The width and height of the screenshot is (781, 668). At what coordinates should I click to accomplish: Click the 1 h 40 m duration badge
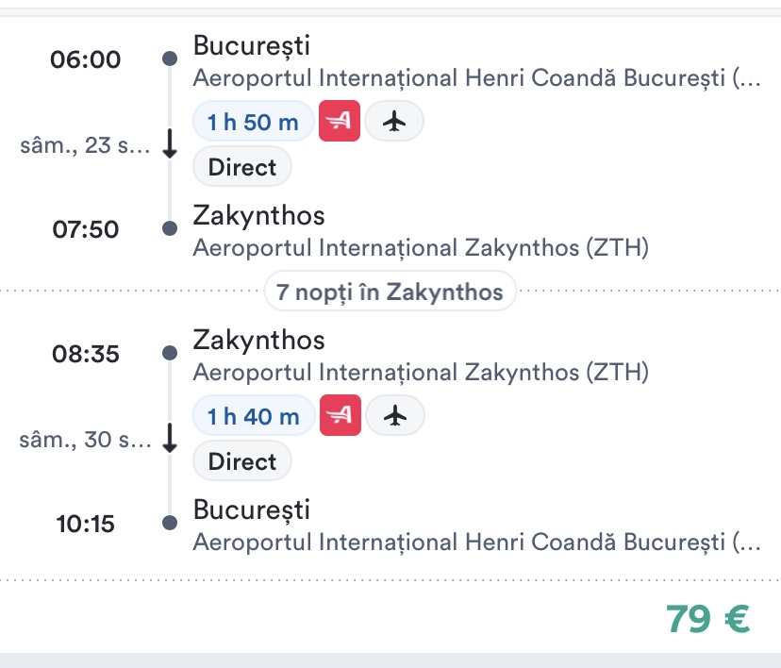click(x=253, y=415)
